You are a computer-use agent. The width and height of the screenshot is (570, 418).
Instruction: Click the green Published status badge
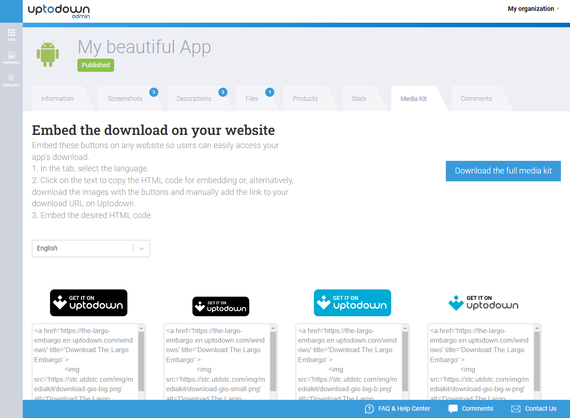coord(96,65)
